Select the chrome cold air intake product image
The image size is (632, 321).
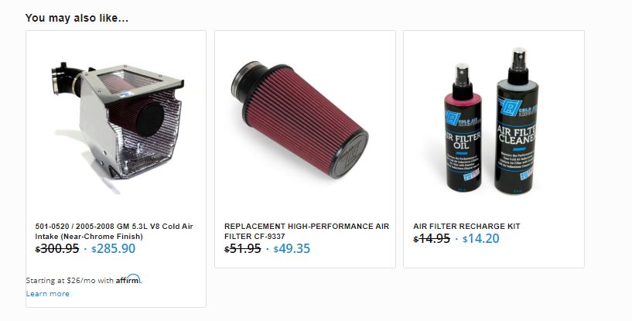(x=118, y=121)
